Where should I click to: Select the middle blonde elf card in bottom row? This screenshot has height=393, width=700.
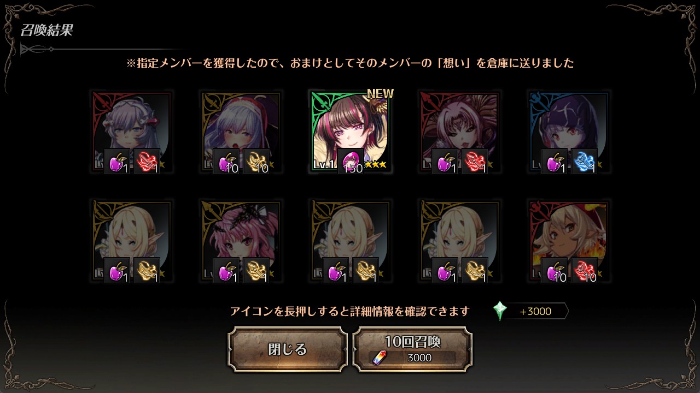tap(350, 241)
